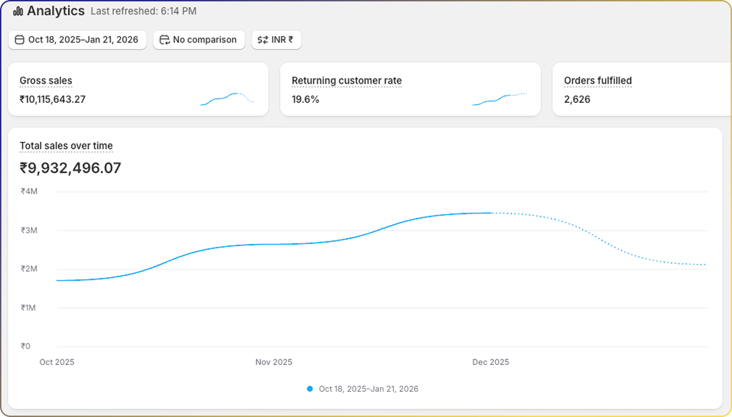Image resolution: width=732 pixels, height=417 pixels.
Task: Click the ₹10,115,643.27 gross sales value
Action: [52, 99]
